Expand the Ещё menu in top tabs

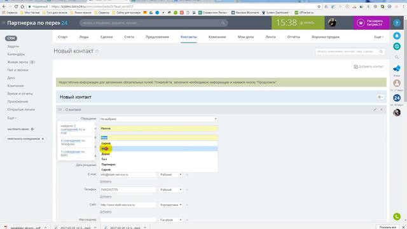click(x=378, y=37)
